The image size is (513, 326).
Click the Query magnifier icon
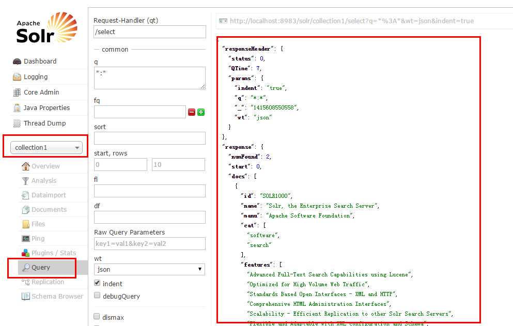[26, 268]
